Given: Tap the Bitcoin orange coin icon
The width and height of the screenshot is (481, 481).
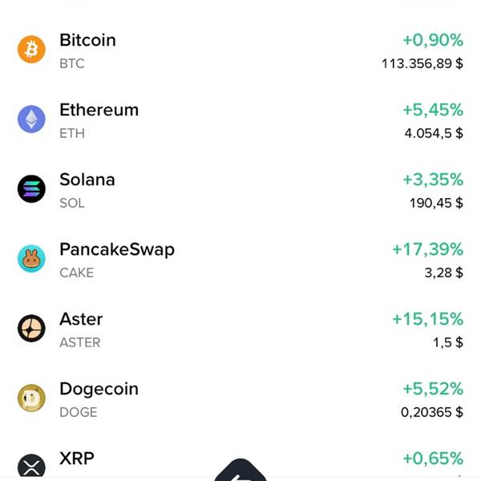Looking at the screenshot, I should tap(32, 51).
